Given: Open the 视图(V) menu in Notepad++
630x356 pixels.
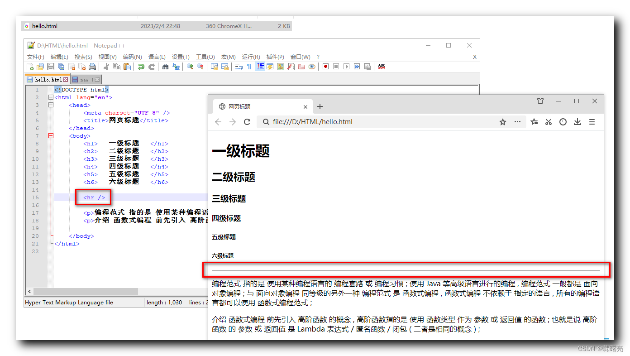Looking at the screenshot, I should click(x=107, y=57).
